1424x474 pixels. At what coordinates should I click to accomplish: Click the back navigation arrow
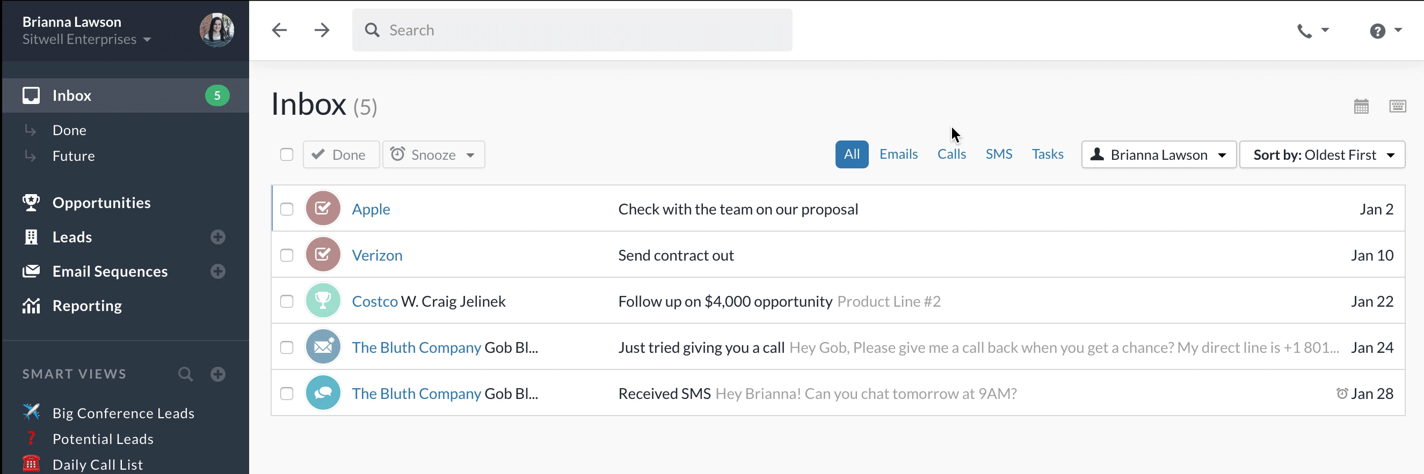point(280,31)
